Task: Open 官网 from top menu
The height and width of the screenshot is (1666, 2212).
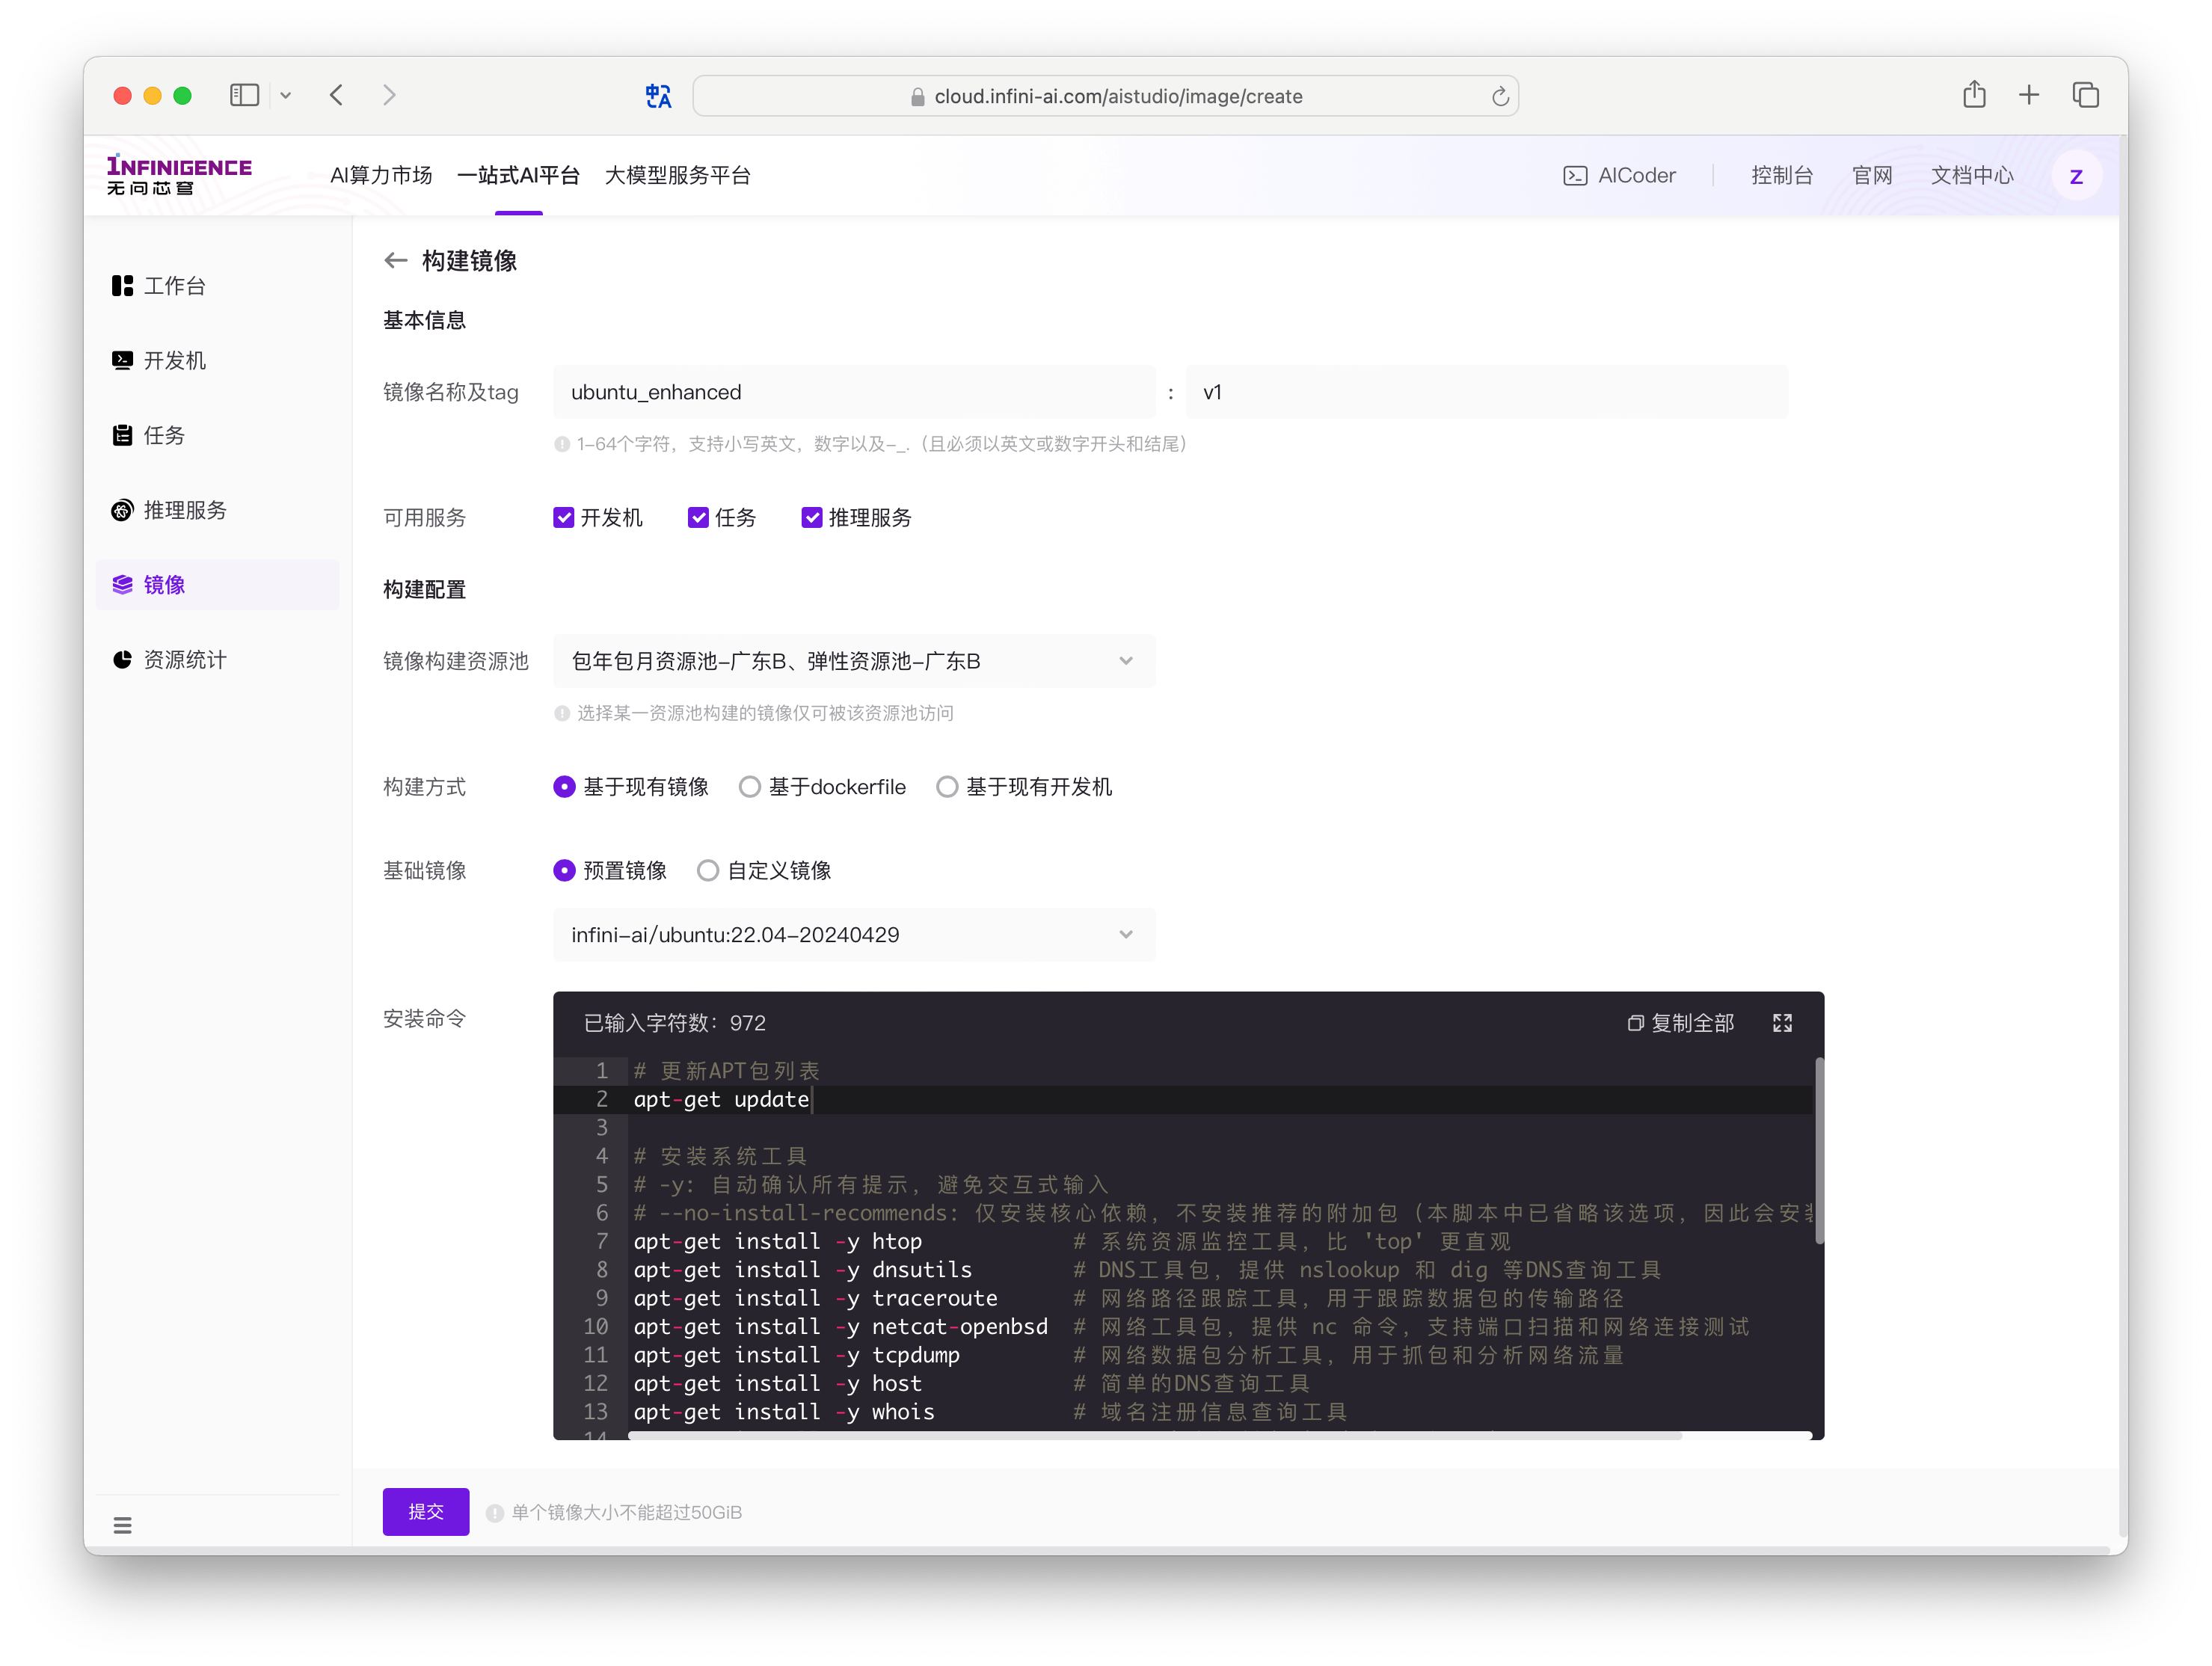Action: coord(1872,176)
